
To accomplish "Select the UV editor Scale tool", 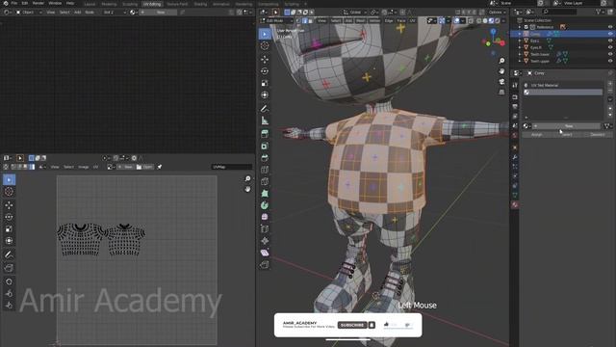I will pos(9,229).
